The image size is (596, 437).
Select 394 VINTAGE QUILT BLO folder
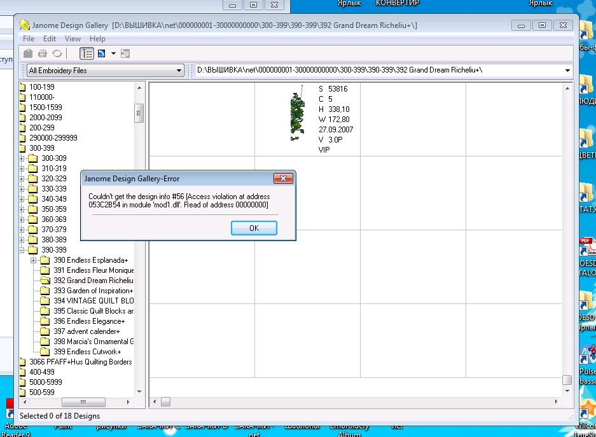click(94, 301)
